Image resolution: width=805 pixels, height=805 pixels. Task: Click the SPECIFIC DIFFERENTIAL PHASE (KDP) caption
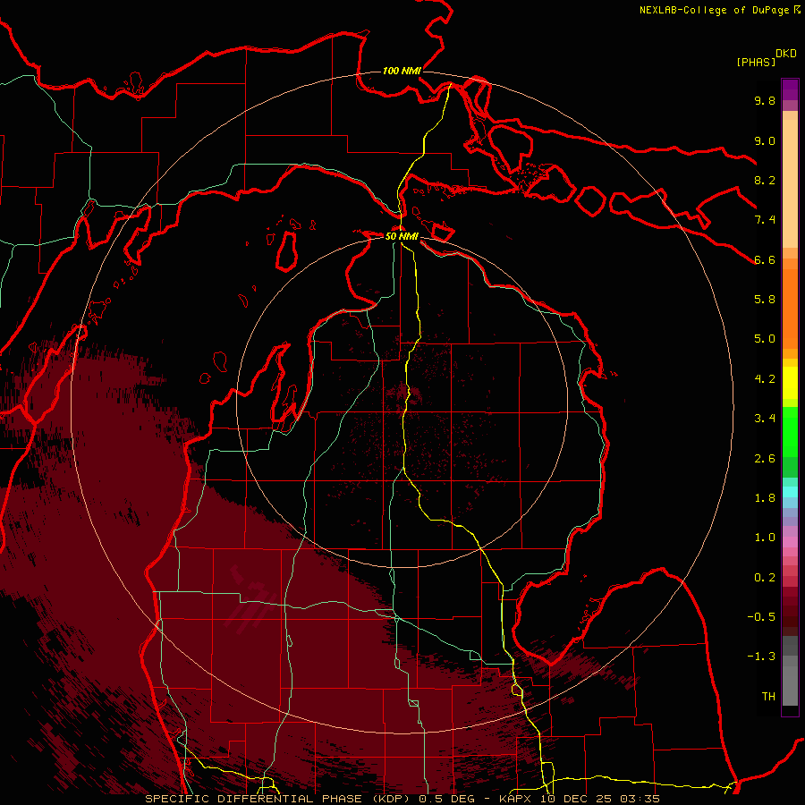pyautogui.click(x=279, y=799)
